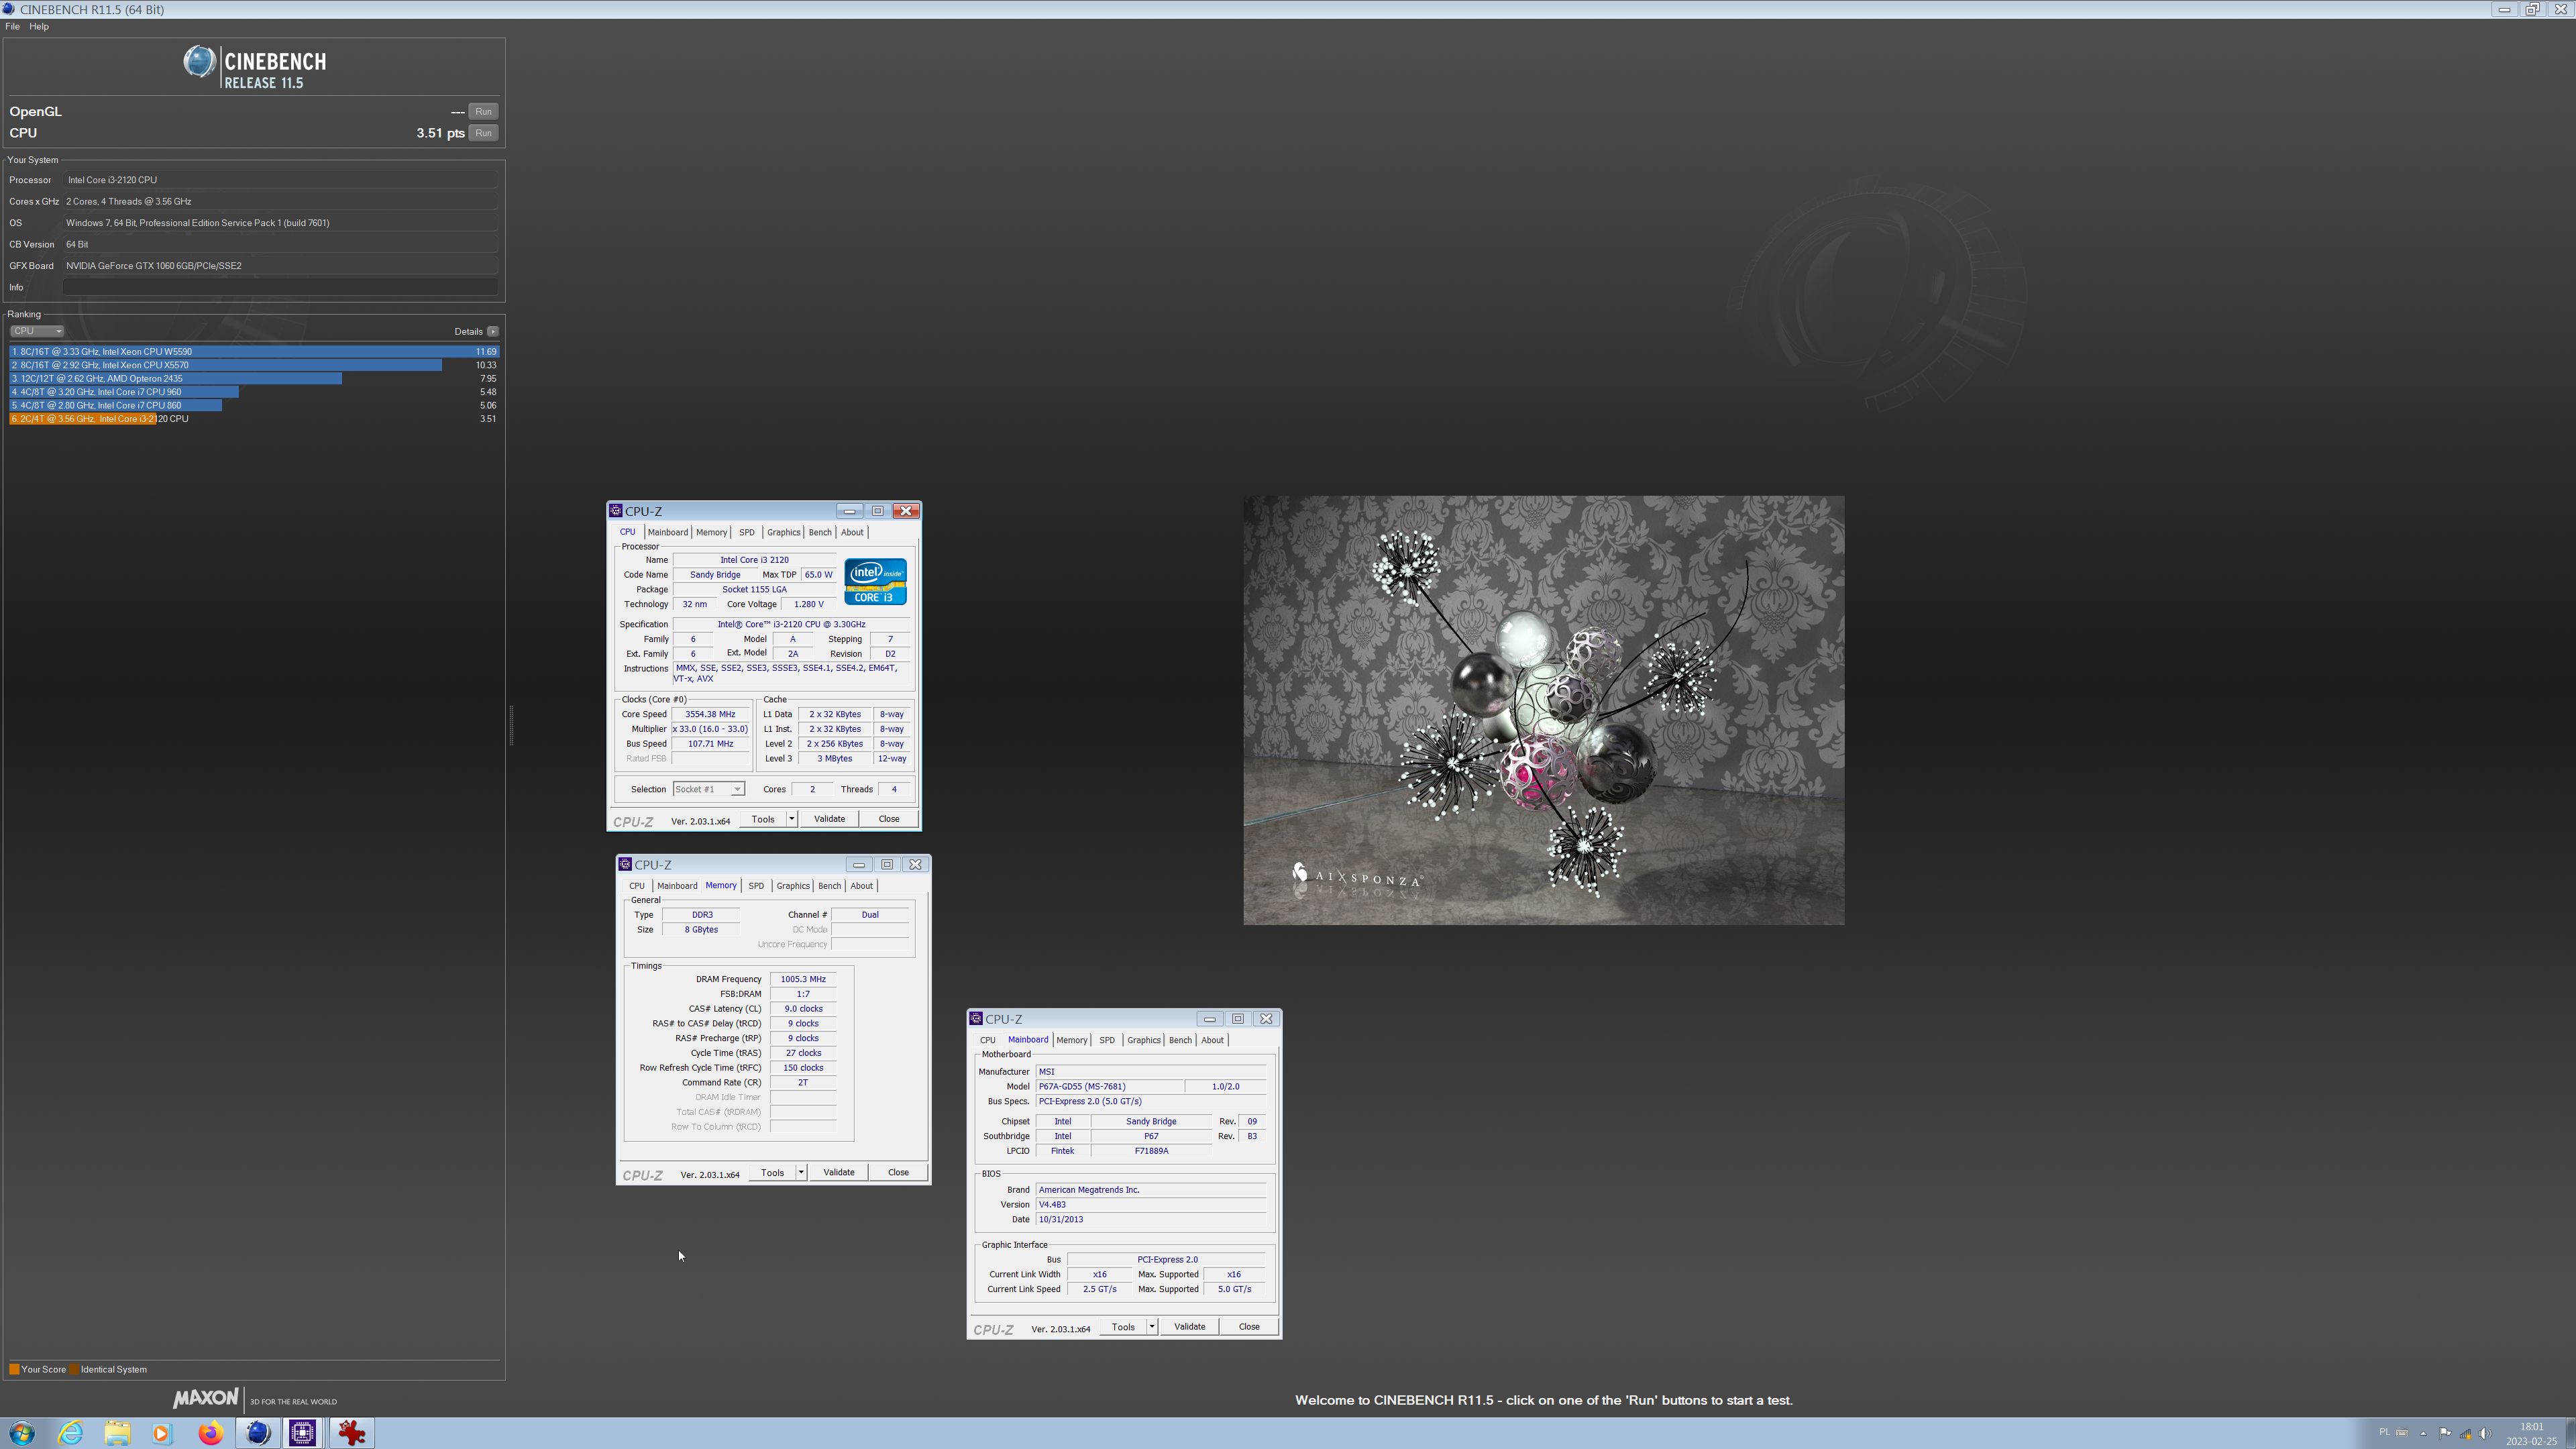Expand Tools arrow in CPU-Z CPU window
Image resolution: width=2576 pixels, height=1449 pixels.
[792, 819]
